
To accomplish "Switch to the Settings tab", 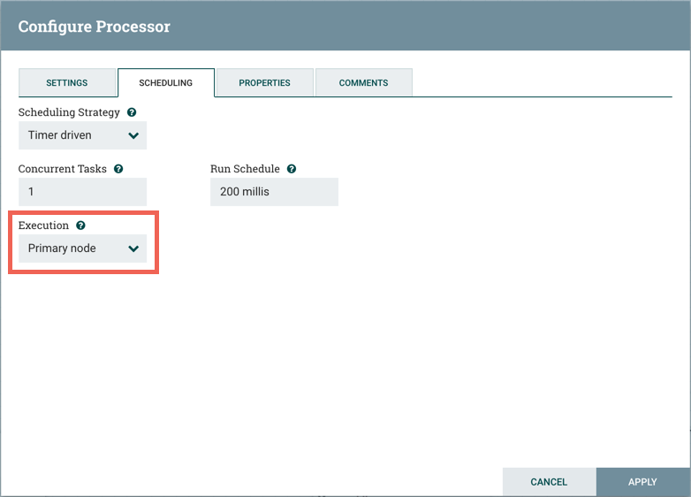I will [x=67, y=82].
